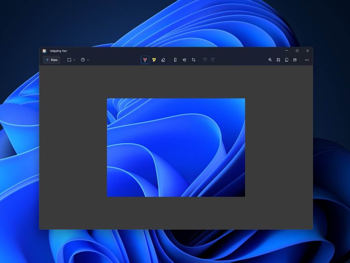Open the snipping mode dropdown
Image resolution: width=350 pixels, height=263 pixels.
(x=71, y=60)
